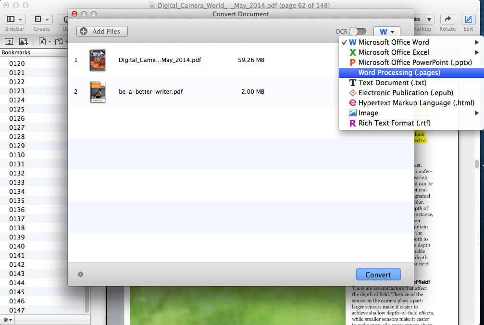Viewport: 484px width, 325px height.
Task: Open bookmark 0120
Action: click(x=17, y=63)
